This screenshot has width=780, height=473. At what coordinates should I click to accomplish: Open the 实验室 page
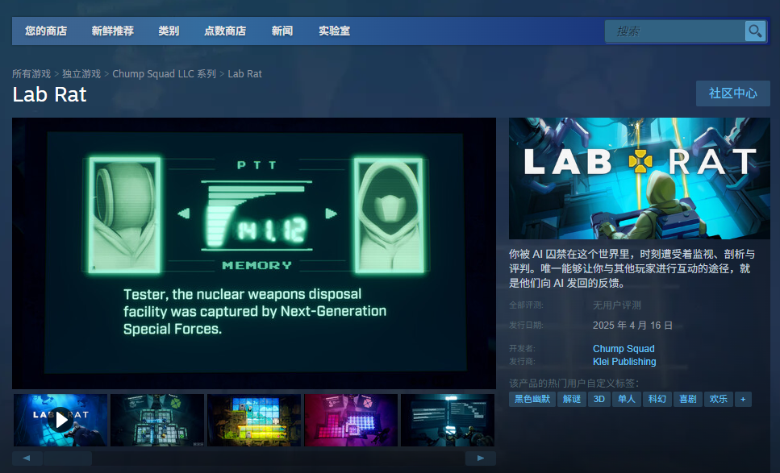coord(334,31)
